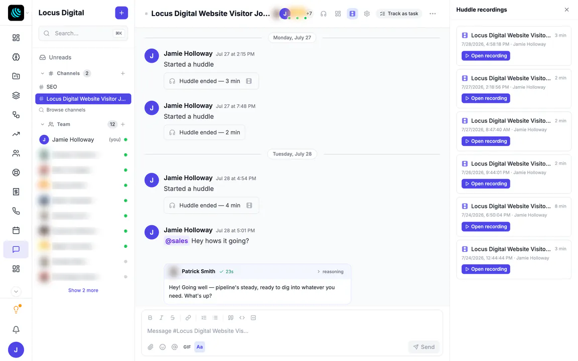Image resolution: width=578 pixels, height=361 pixels.
Task: Select Locus Digital Website Visitor channel
Action: [x=83, y=99]
